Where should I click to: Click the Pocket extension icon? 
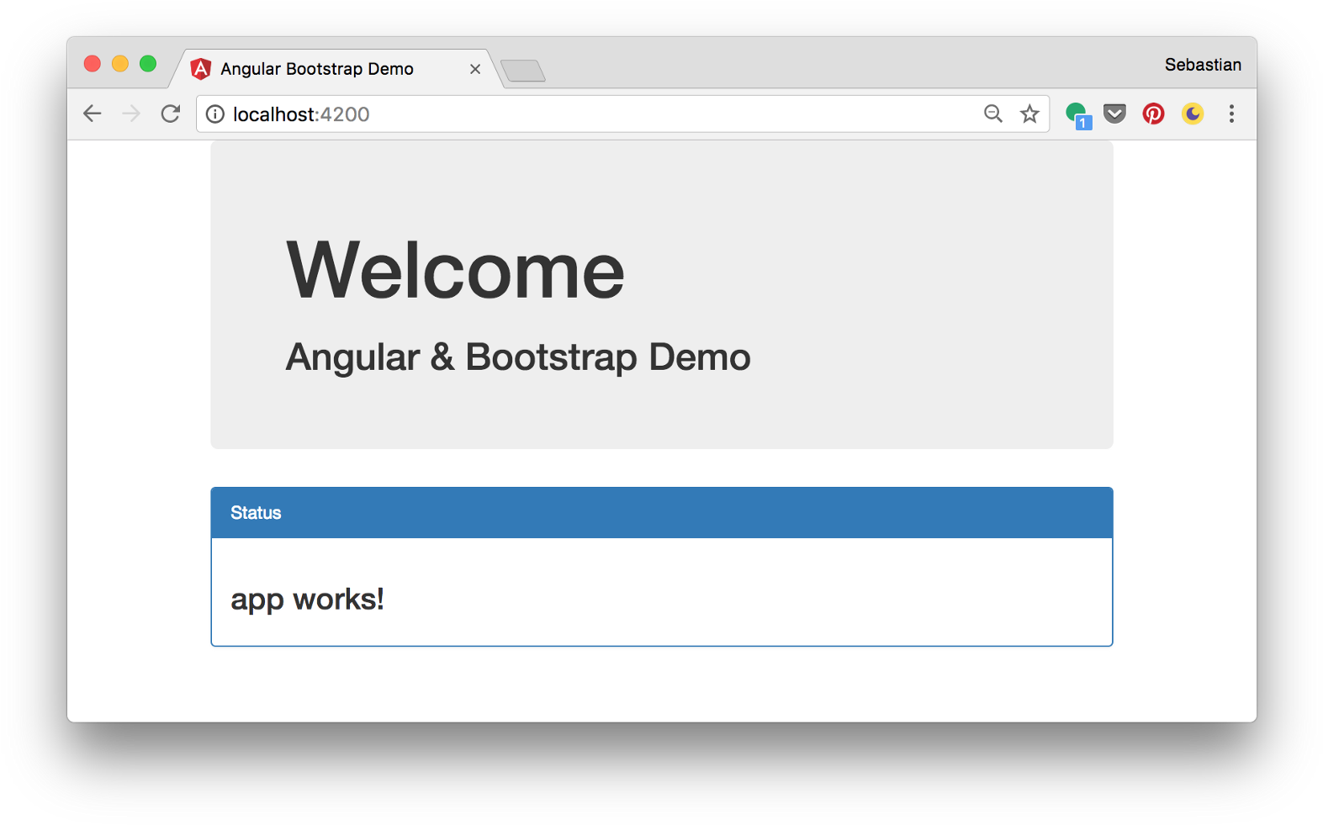coord(1114,114)
